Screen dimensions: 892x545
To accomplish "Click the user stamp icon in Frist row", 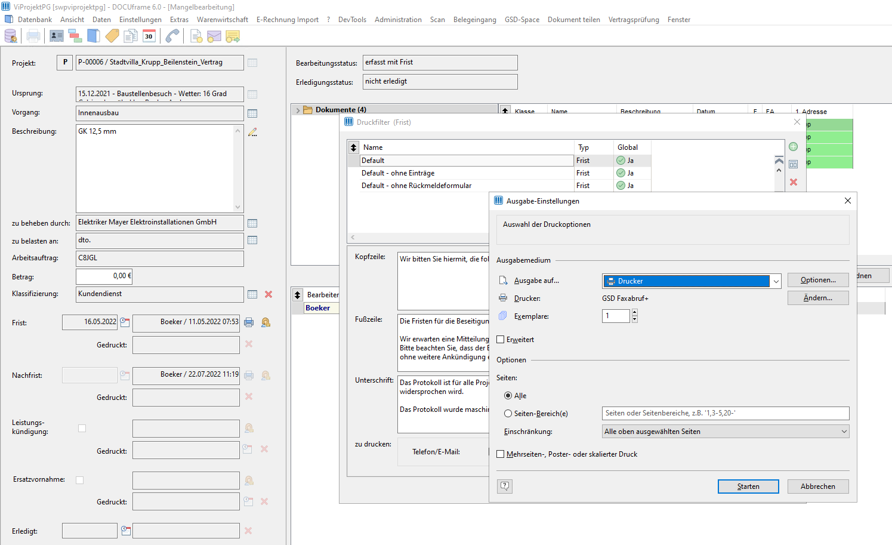I will tap(266, 322).
